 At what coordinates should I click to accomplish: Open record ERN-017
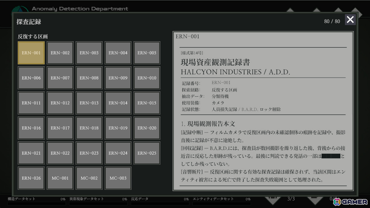click(60, 128)
